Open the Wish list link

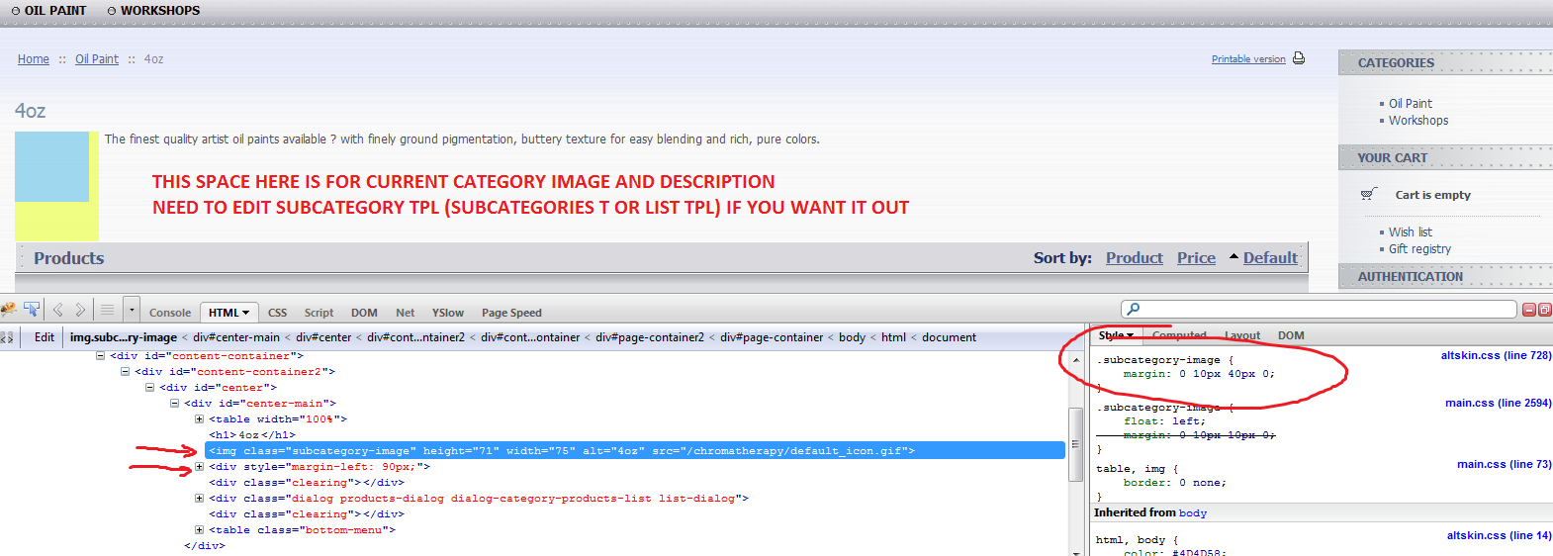(1411, 232)
